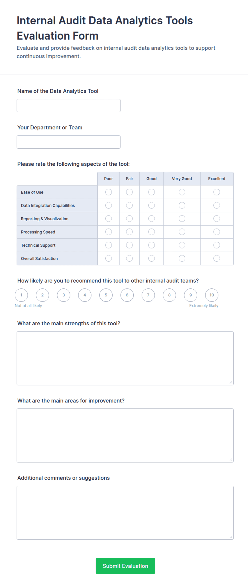This screenshot has height=587, width=248.
Task: Click the additional comments text area
Action: click(125, 513)
